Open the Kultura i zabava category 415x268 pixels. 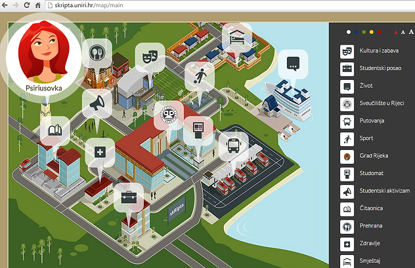click(x=379, y=50)
